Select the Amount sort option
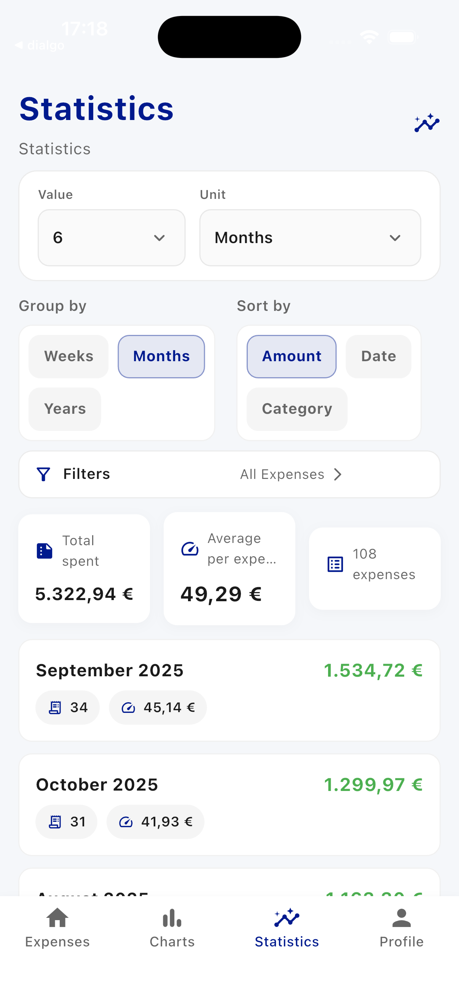Viewport: 459px width, 999px height. tap(291, 356)
